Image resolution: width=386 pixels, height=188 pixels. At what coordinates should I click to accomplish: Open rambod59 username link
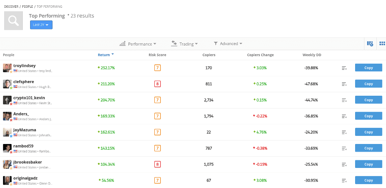24,146
